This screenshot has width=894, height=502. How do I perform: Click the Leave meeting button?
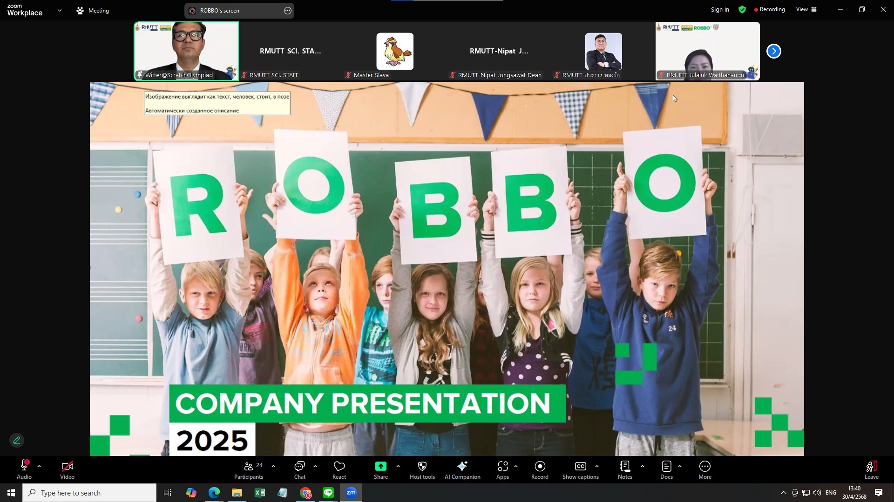871,469
